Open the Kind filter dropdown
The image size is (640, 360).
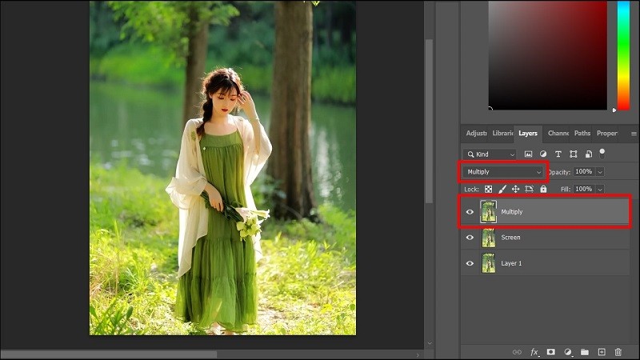pos(490,154)
